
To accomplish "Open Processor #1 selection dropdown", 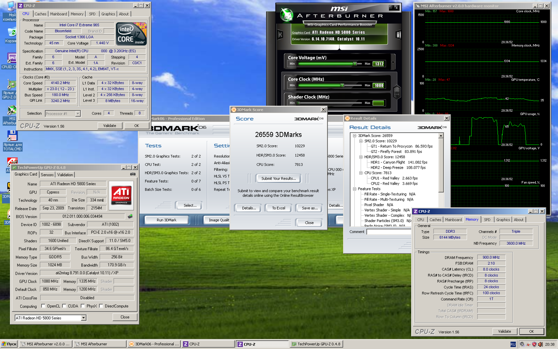I will pos(78,113).
